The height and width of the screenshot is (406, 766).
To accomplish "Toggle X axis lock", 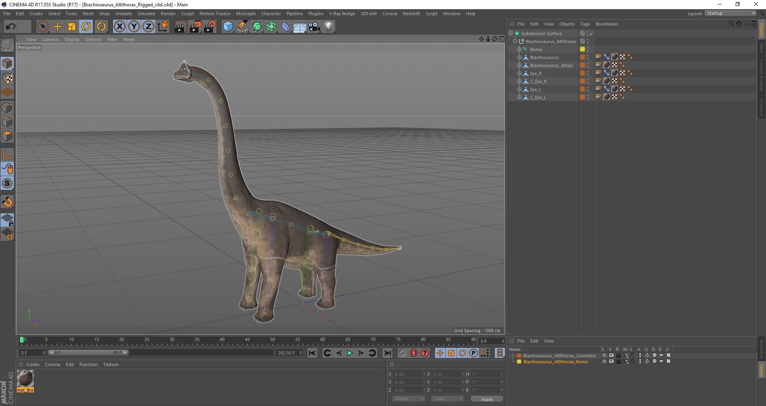I will (x=119, y=27).
